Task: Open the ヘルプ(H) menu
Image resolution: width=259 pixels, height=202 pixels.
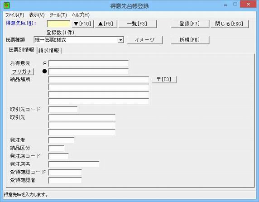Action: [81, 15]
